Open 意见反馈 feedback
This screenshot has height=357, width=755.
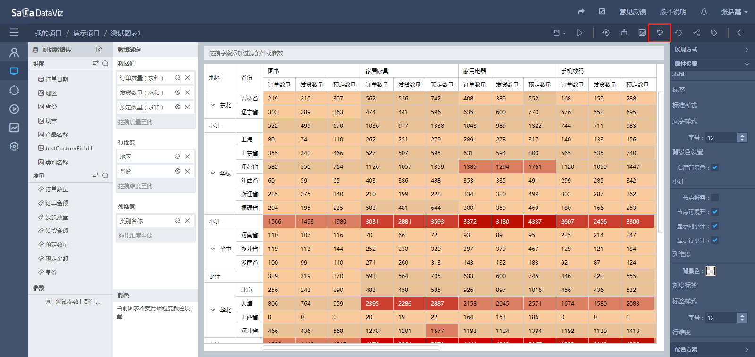(633, 12)
